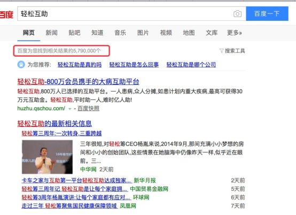The height and width of the screenshot is (215, 296).
Task: Click the Baidu logo
Action: pyautogui.click(x=6, y=14)
